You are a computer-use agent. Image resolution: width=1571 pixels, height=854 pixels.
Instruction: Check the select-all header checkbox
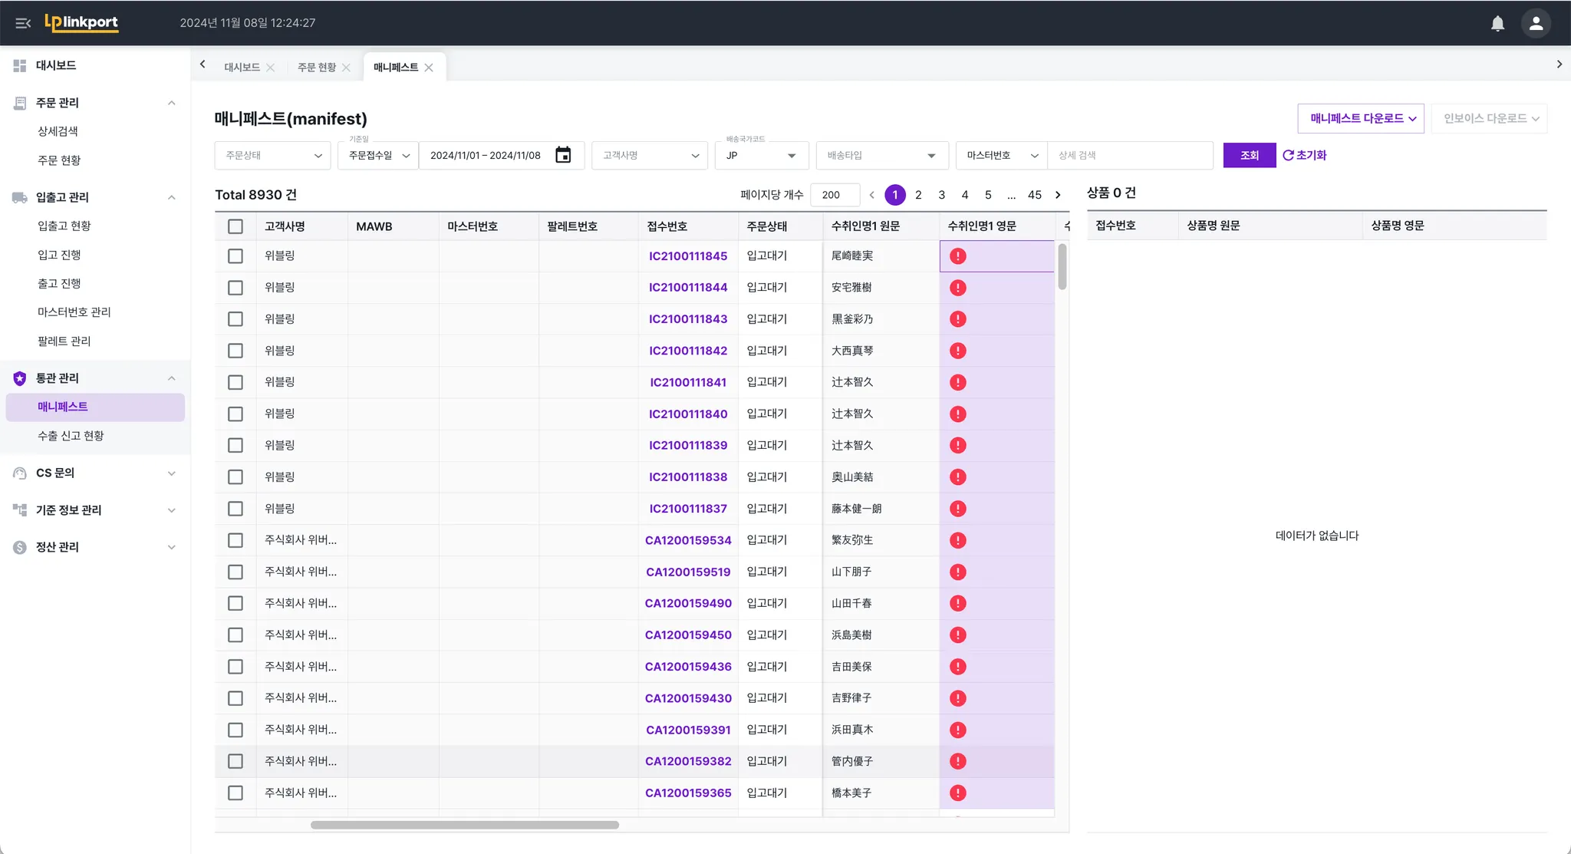pyautogui.click(x=235, y=226)
